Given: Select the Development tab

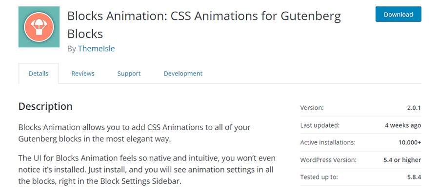Looking at the screenshot, I should click(x=183, y=74).
